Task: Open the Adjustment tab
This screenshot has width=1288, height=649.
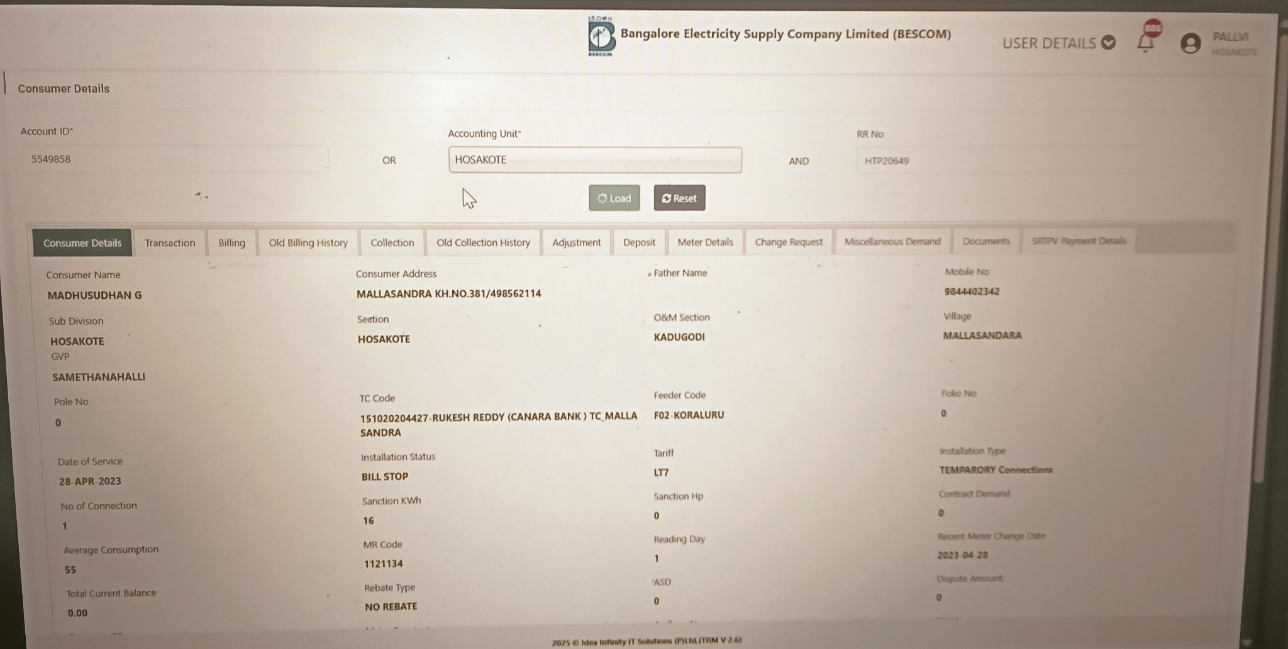Action: tap(576, 243)
